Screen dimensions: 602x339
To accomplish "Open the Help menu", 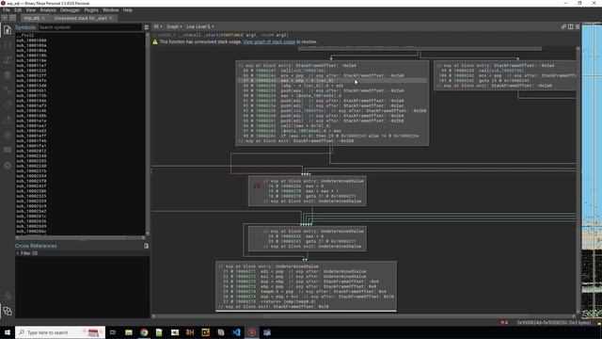I will pos(128,10).
